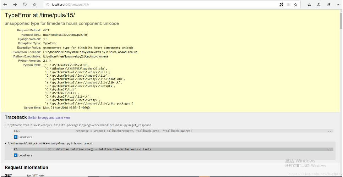Open the translate page icon
This screenshot has width=343, height=177.
[282, 4]
